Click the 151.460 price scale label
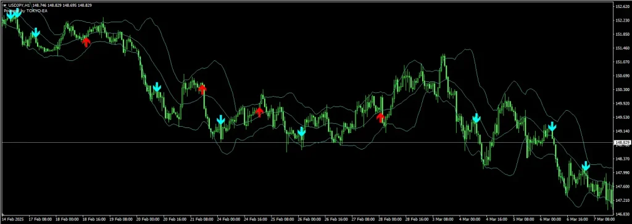Viewport: 632px width, 224px height. tap(623, 48)
